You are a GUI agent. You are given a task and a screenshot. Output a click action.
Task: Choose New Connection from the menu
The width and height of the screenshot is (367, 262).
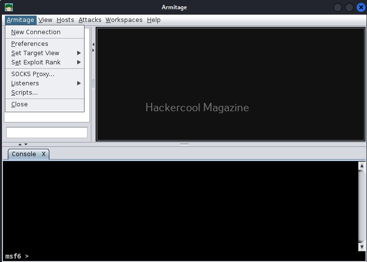(44, 32)
